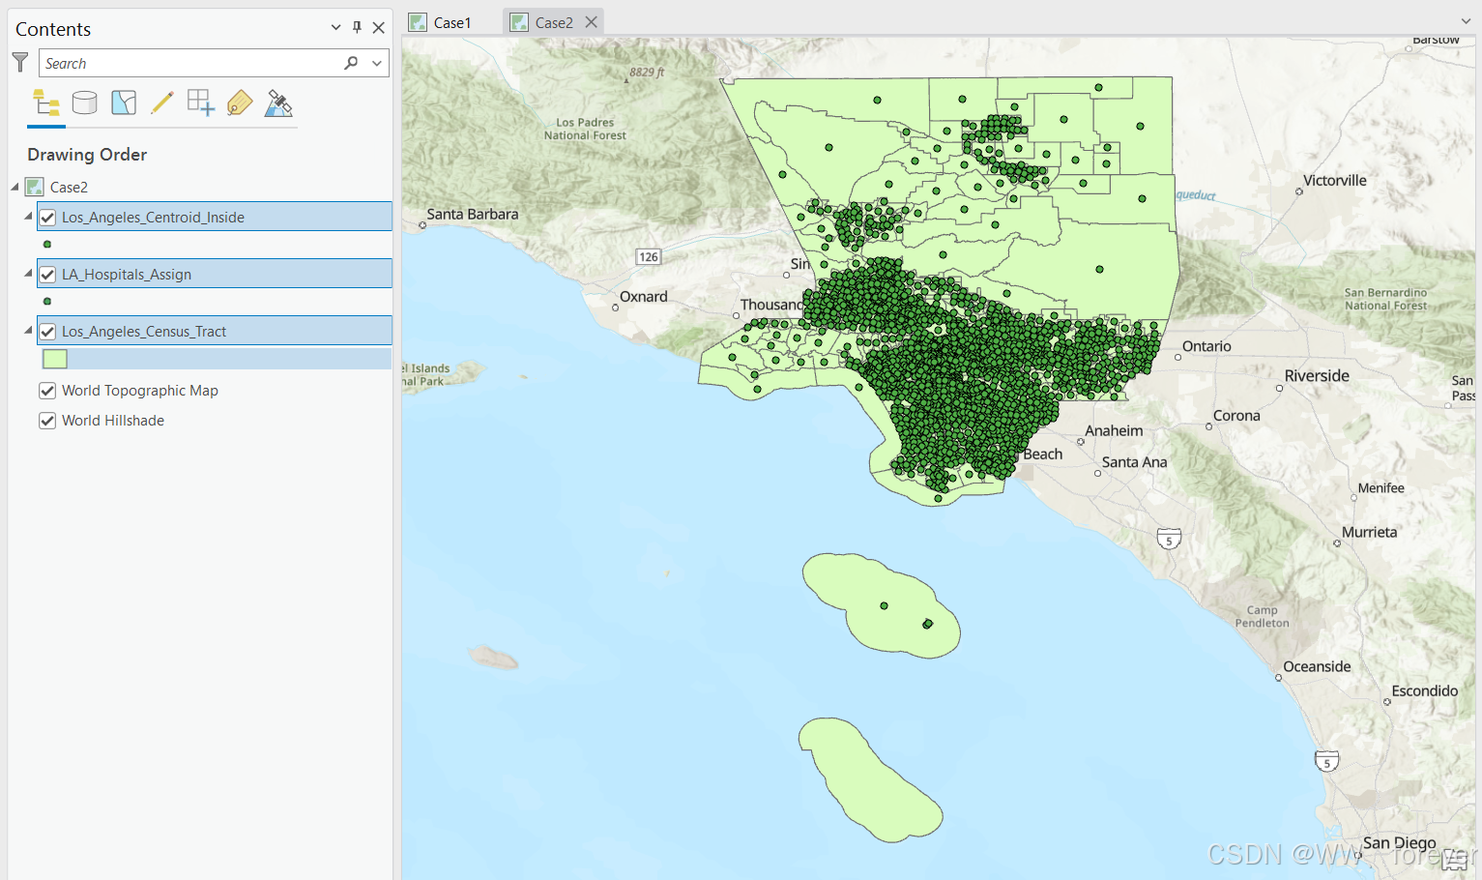
Task: Click Case2 tab map icon
Action: [x=519, y=22]
